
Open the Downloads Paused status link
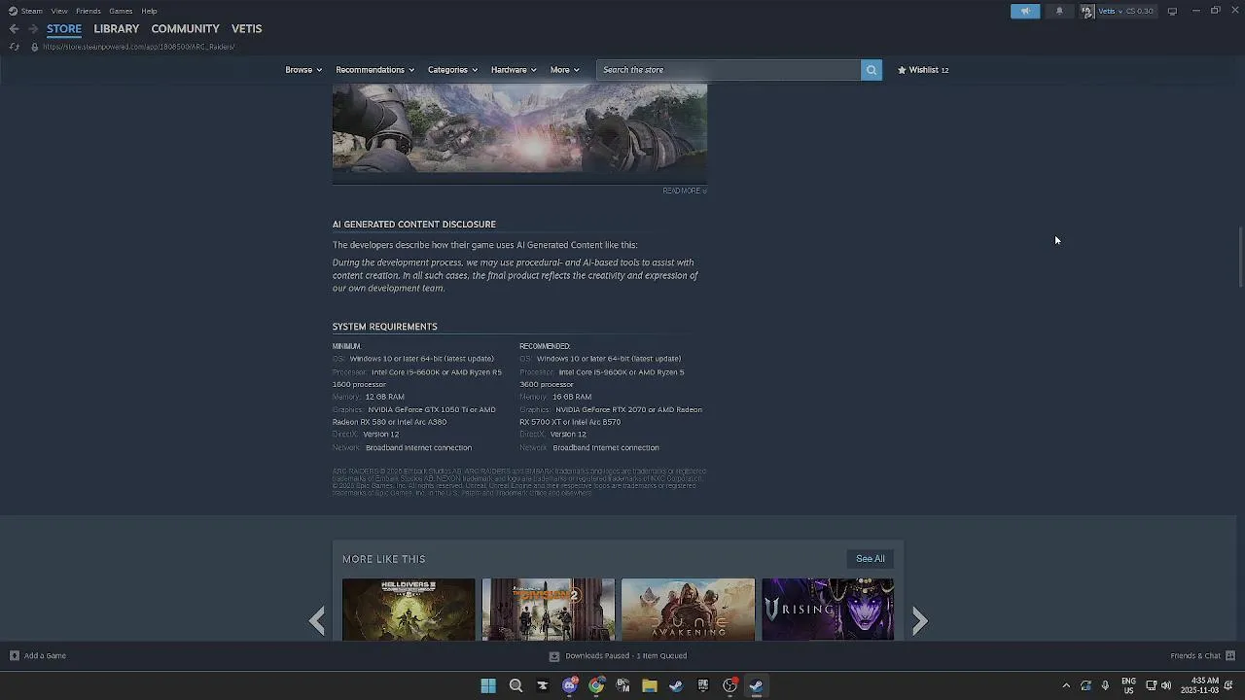(625, 656)
